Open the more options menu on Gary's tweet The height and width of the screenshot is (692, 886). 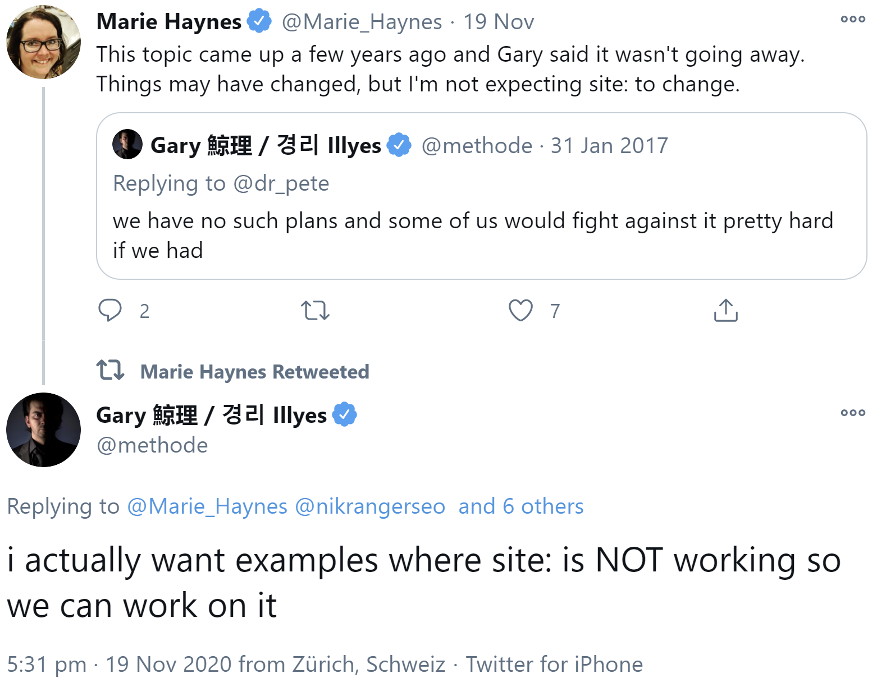pyautogui.click(x=852, y=413)
